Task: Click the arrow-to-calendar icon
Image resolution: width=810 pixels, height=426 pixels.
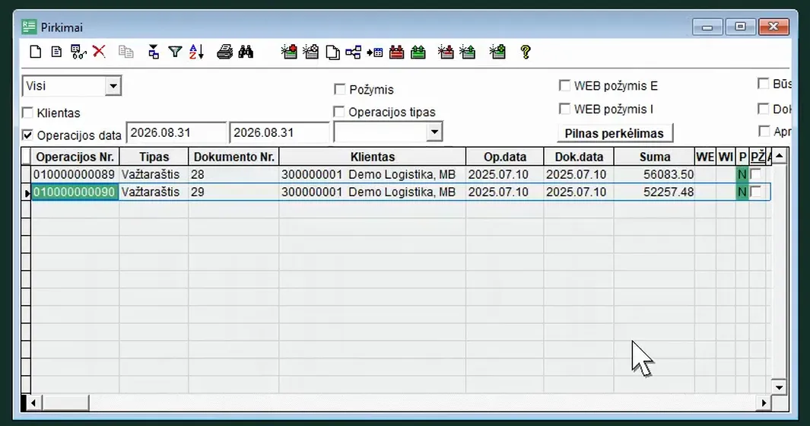Action: (375, 52)
